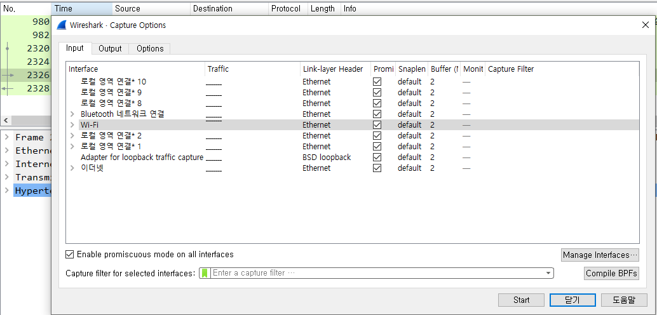Click the Compile BPFs button
Screen dimensions: 657x315
click(611, 274)
